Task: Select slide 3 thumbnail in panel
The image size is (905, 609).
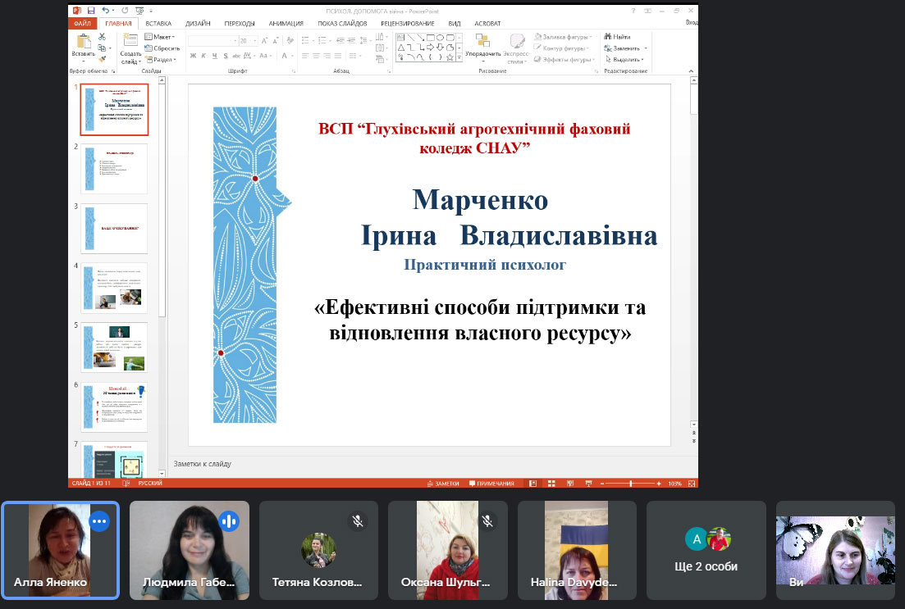Action: (114, 229)
